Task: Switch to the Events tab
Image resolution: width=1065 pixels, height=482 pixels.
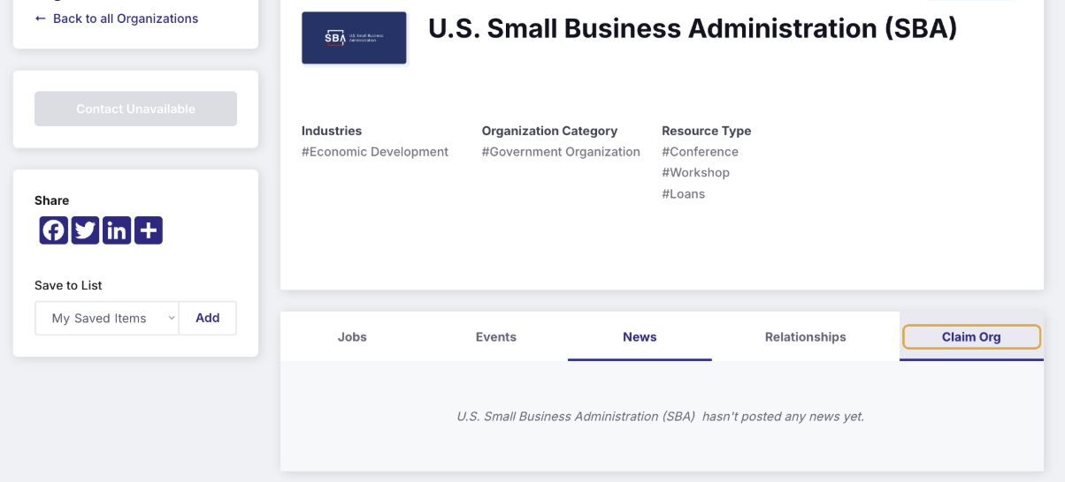Action: pyautogui.click(x=496, y=336)
